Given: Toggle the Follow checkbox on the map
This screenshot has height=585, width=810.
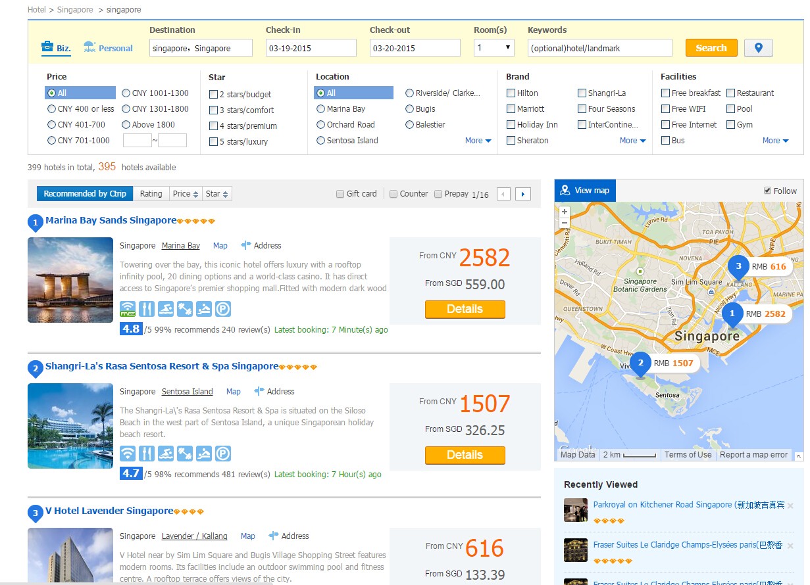Looking at the screenshot, I should [x=767, y=191].
